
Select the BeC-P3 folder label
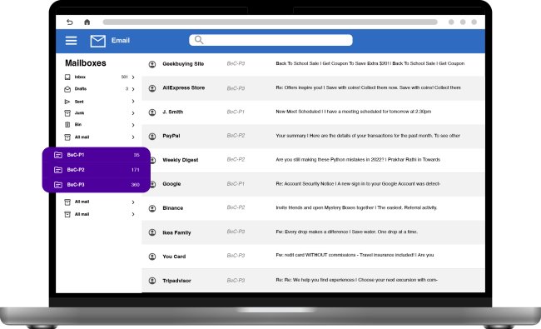pos(76,184)
